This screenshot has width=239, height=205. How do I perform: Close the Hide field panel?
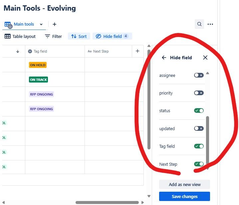pos(205,58)
